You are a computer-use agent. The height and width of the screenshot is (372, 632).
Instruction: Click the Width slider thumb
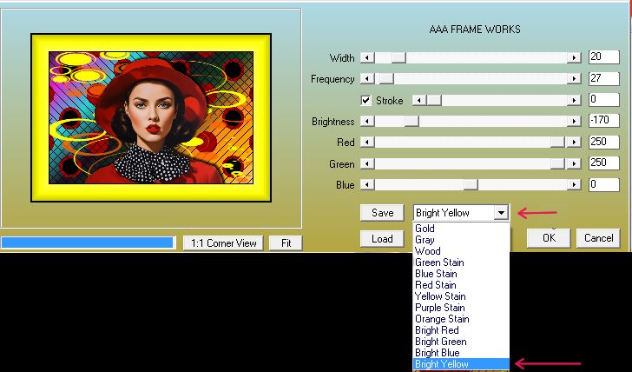click(x=398, y=57)
